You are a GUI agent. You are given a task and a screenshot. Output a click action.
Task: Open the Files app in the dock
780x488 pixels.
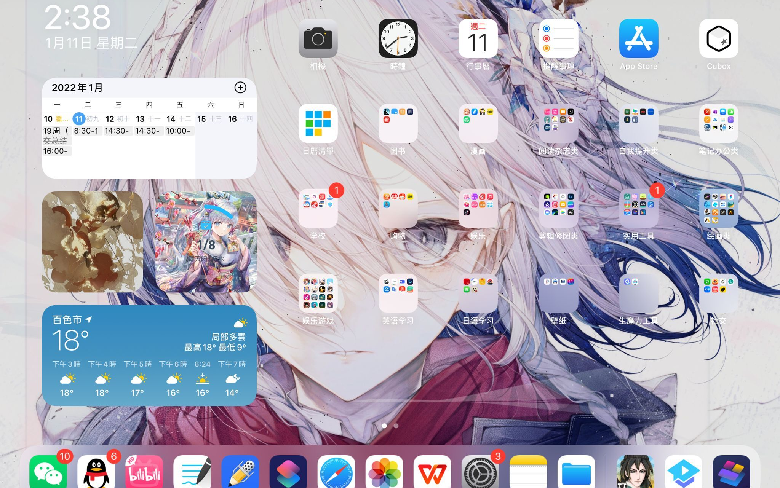point(576,472)
